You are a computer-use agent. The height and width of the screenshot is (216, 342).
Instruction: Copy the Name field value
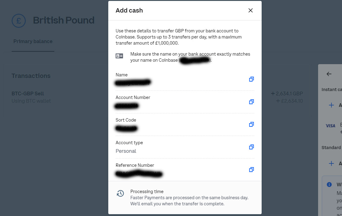pos(251,79)
